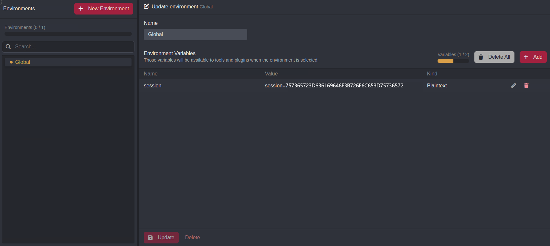Click the environment Search box
The height and width of the screenshot is (246, 550).
[68, 46]
